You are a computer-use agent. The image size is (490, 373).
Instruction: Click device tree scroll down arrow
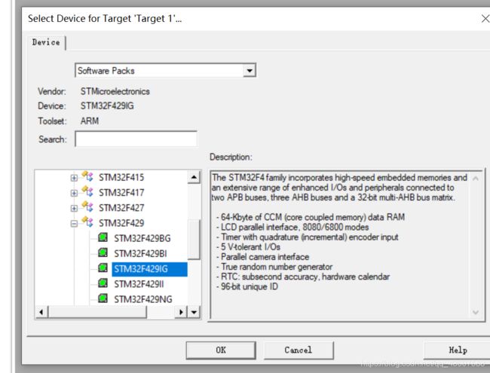pyautogui.click(x=194, y=312)
